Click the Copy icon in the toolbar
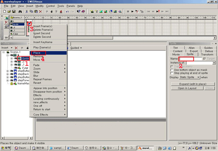Viewport: 218px width, 151px height. tap(32, 11)
